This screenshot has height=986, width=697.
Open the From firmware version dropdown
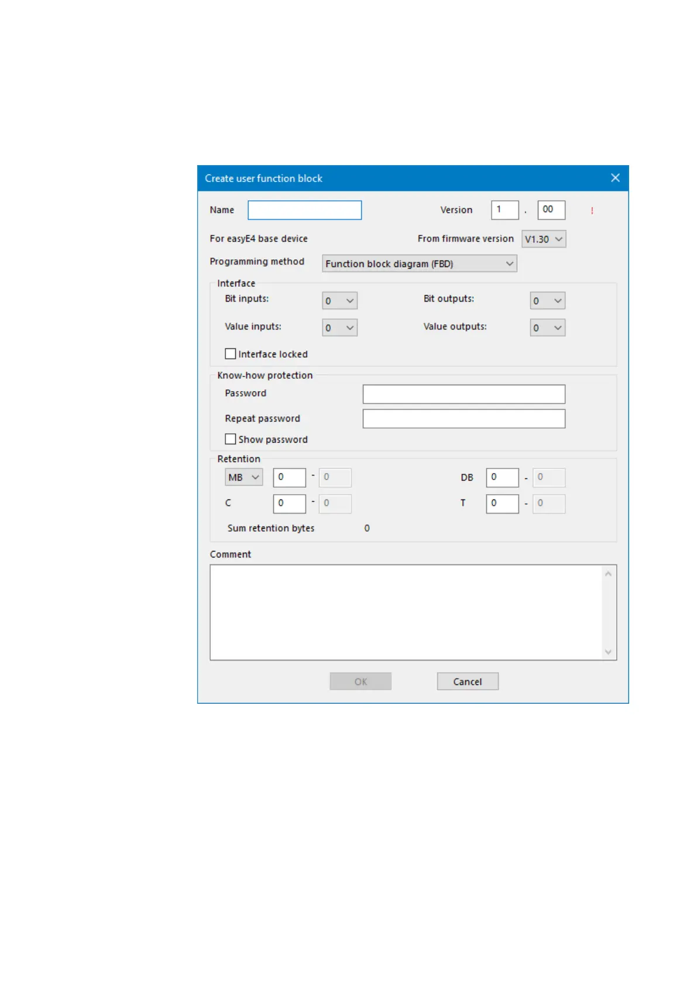coord(544,239)
